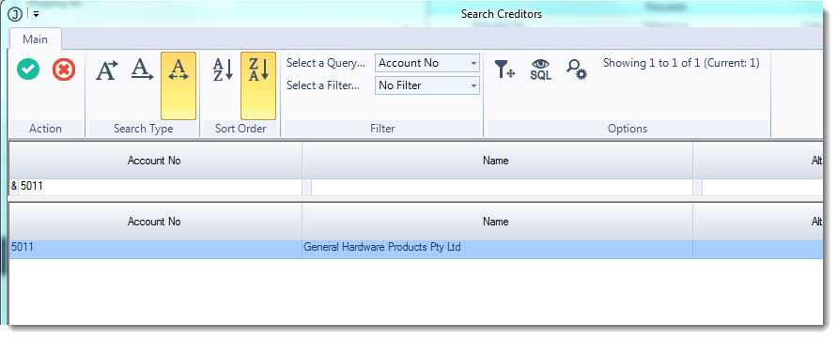Toggle the 'contains' search type icon
837x339 pixels.
pos(178,85)
